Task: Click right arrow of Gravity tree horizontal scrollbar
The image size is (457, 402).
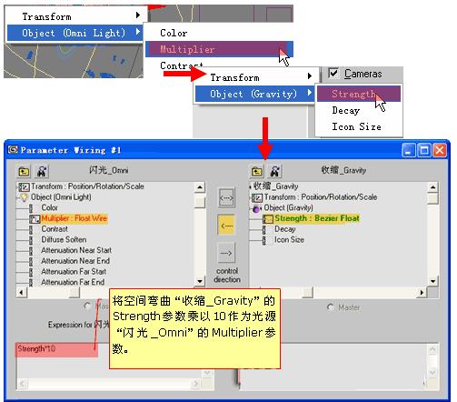Action: [422, 292]
